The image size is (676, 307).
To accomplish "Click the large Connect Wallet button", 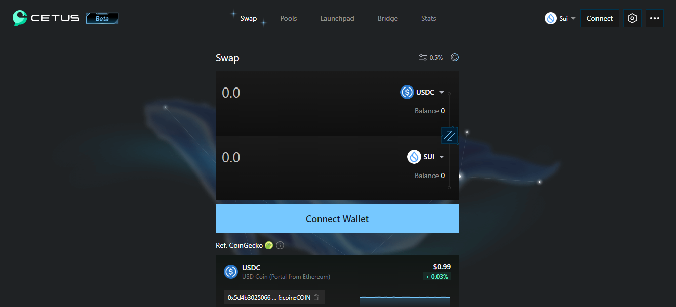I will tap(337, 218).
